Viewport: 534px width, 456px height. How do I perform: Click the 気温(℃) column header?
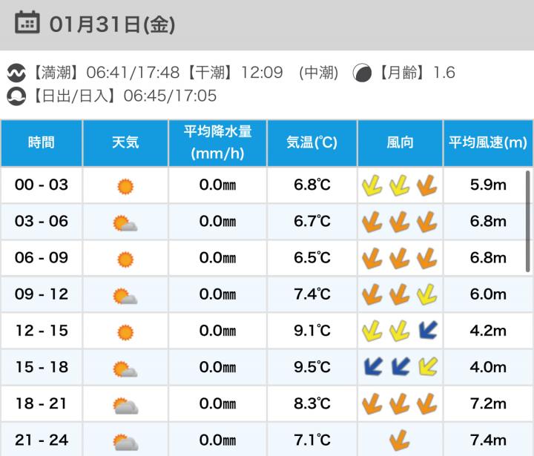[312, 142]
